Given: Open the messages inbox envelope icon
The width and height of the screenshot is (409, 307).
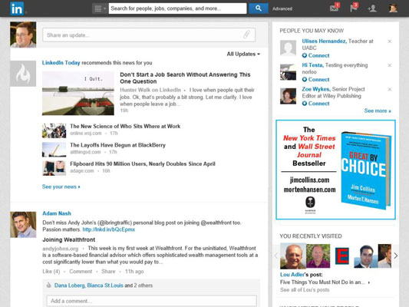Looking at the screenshot, I should (x=335, y=8).
